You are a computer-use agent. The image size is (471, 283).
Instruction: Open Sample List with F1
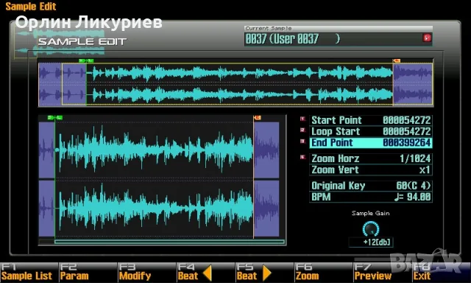click(29, 272)
